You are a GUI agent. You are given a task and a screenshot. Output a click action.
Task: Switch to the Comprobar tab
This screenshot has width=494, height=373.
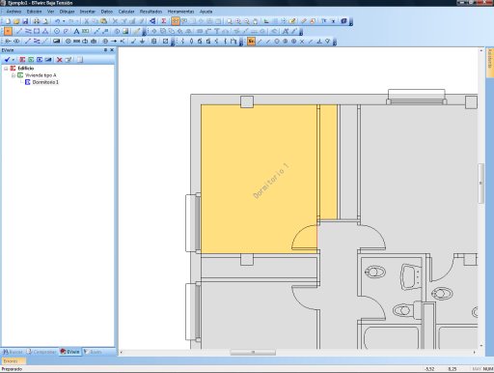tap(41, 352)
